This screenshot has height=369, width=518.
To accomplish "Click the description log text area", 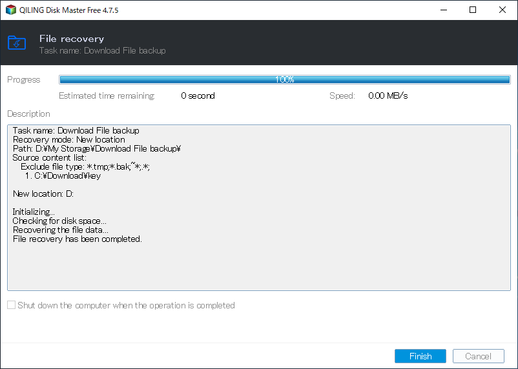I will (x=259, y=208).
